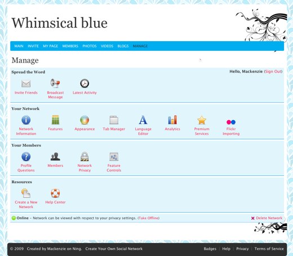The height and width of the screenshot is (256, 293).
Task: Open the Tab Manager icon
Action: tap(114, 120)
